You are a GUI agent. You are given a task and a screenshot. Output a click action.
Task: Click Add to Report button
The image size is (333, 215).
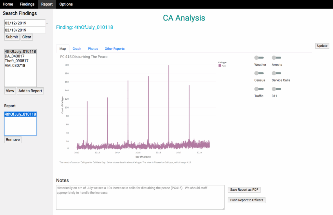click(x=30, y=91)
